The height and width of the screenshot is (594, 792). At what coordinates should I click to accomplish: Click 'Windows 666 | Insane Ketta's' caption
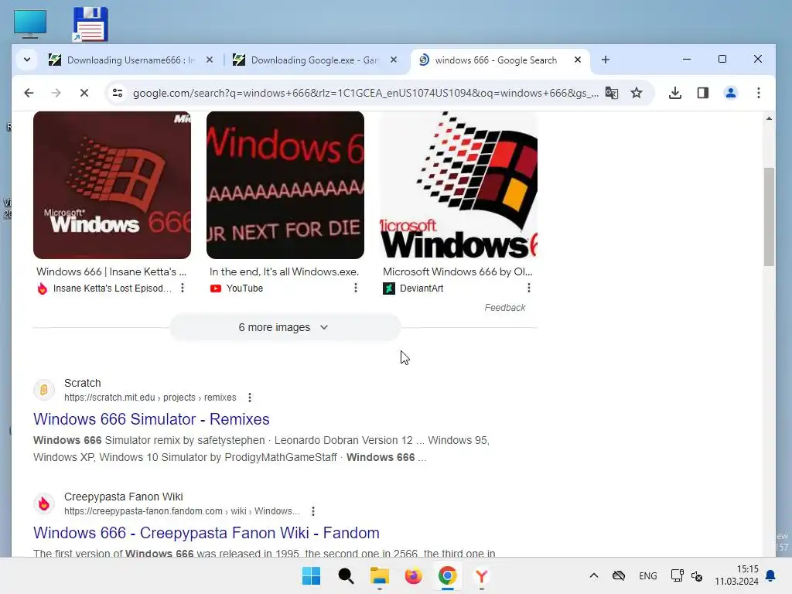click(111, 271)
